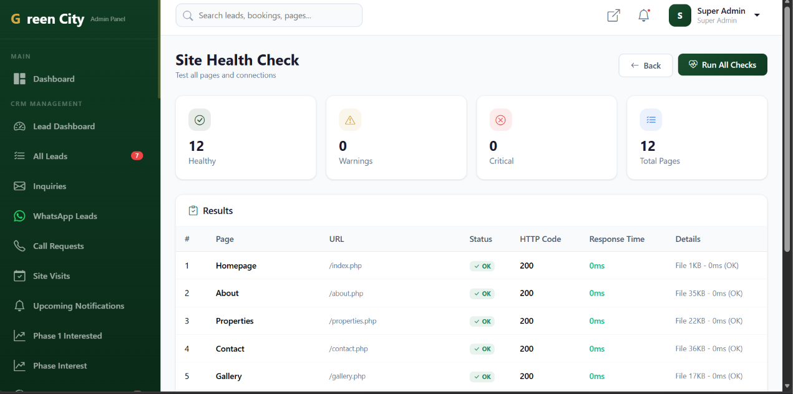Open the site in new window icon
The width and height of the screenshot is (793, 394).
613,16
